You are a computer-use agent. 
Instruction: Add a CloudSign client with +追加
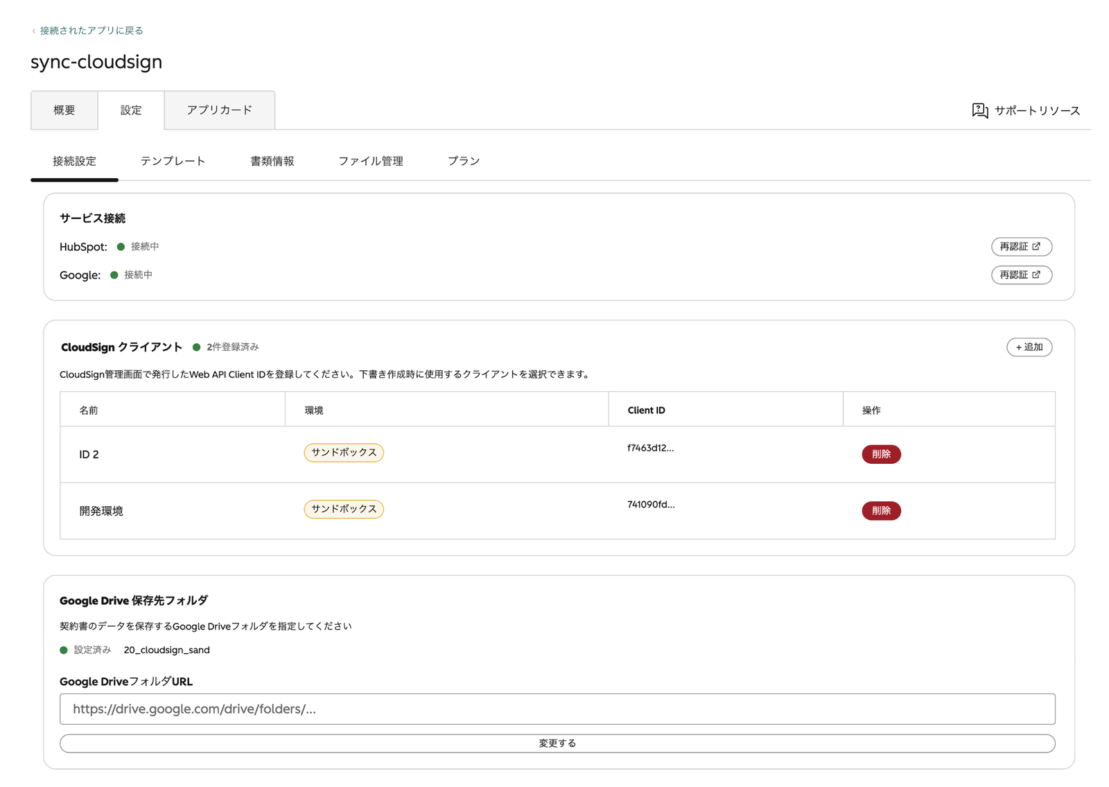click(1029, 347)
